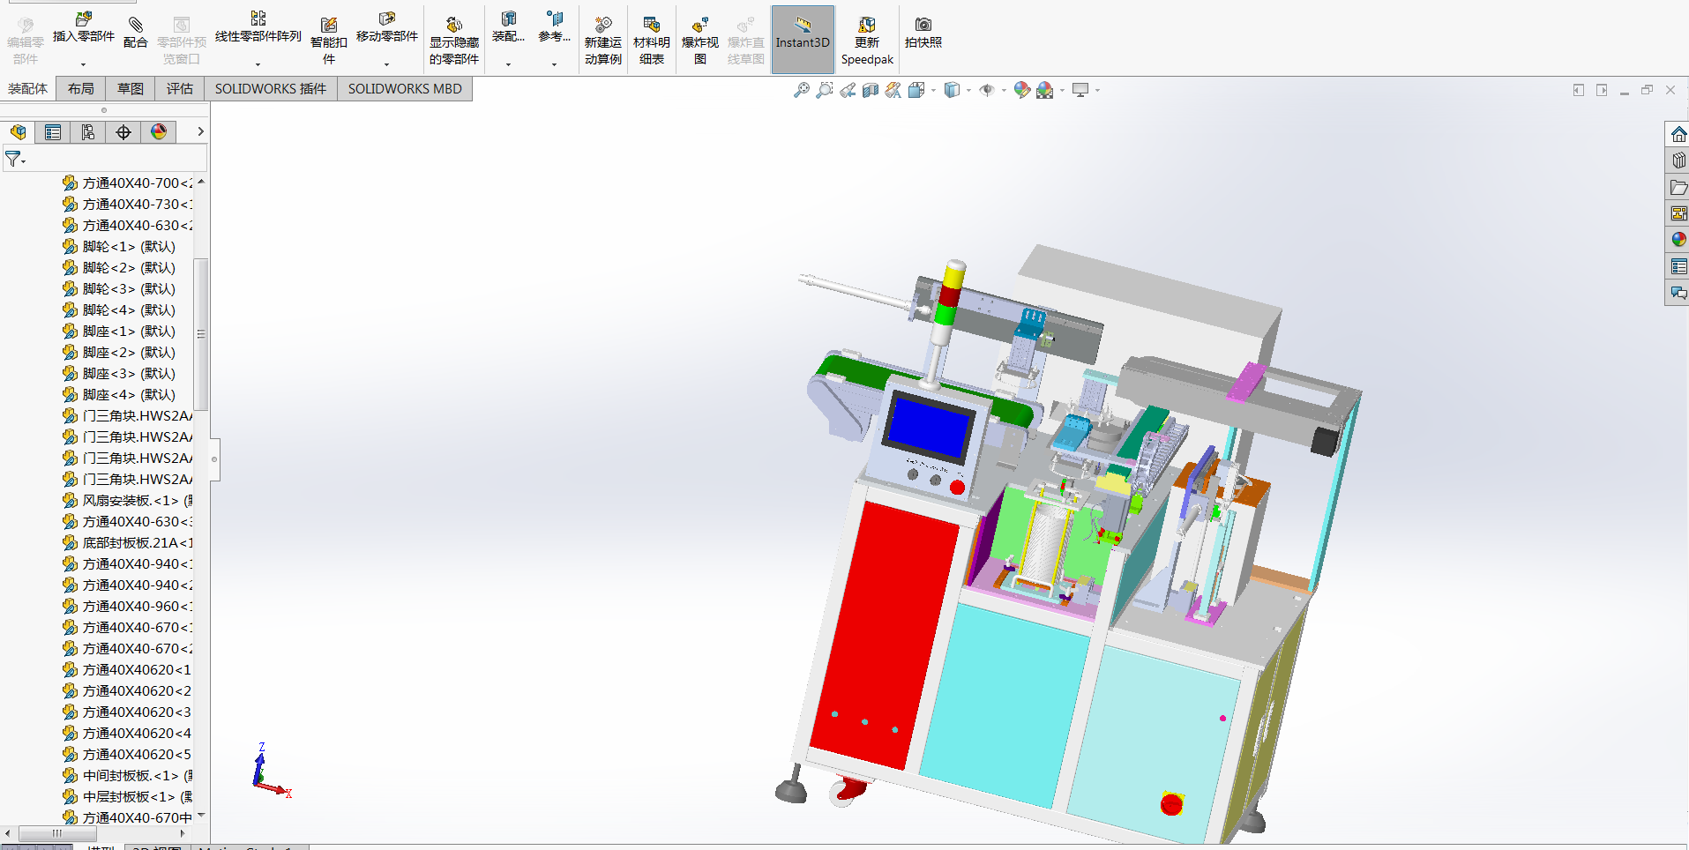Take a snapshot with 拍快照
This screenshot has width=1689, height=850.
[x=923, y=33]
